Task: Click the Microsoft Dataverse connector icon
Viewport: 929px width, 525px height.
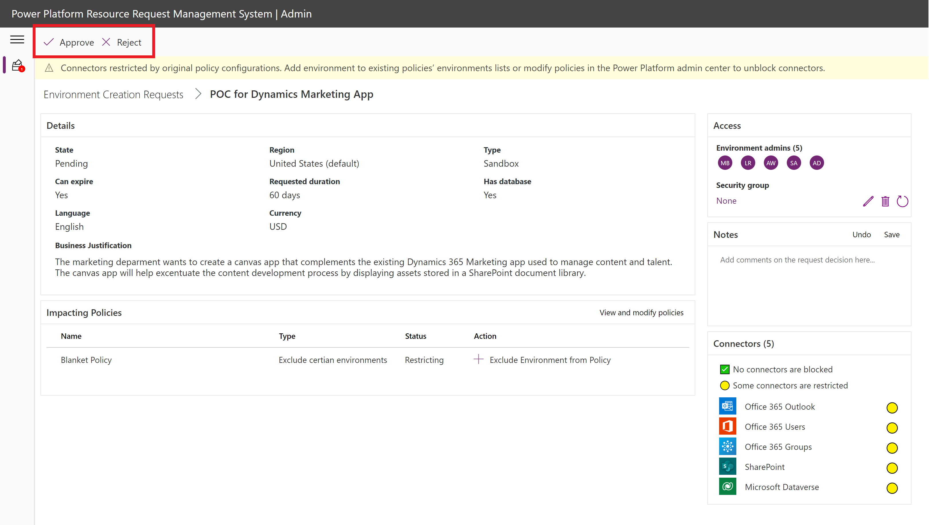Action: (727, 487)
